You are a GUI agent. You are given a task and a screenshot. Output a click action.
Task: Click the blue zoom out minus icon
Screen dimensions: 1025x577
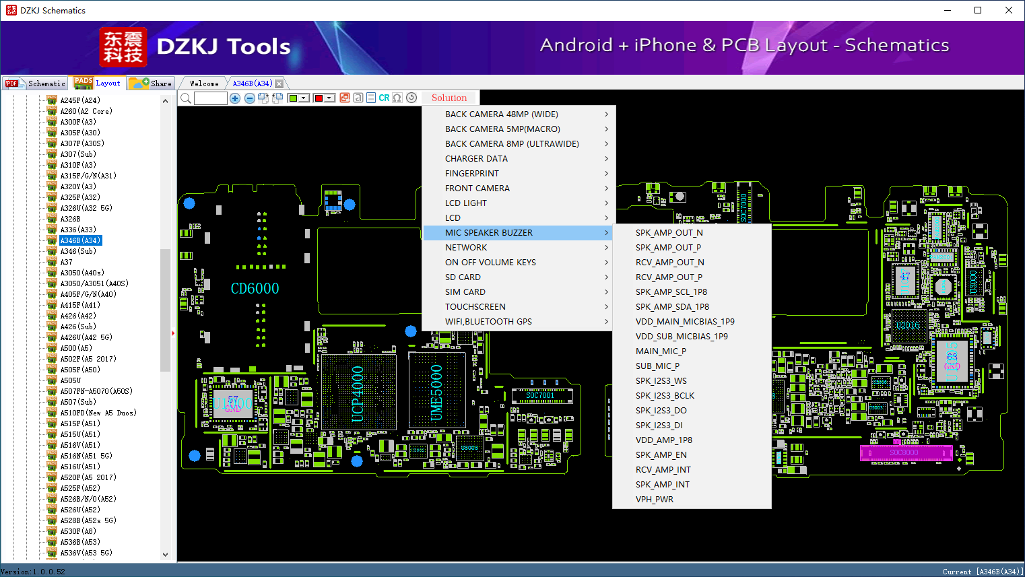tap(250, 98)
